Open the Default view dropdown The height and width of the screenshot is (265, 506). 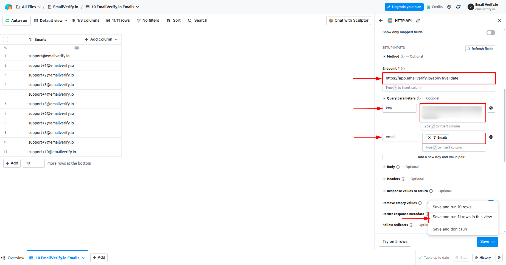pos(51,21)
